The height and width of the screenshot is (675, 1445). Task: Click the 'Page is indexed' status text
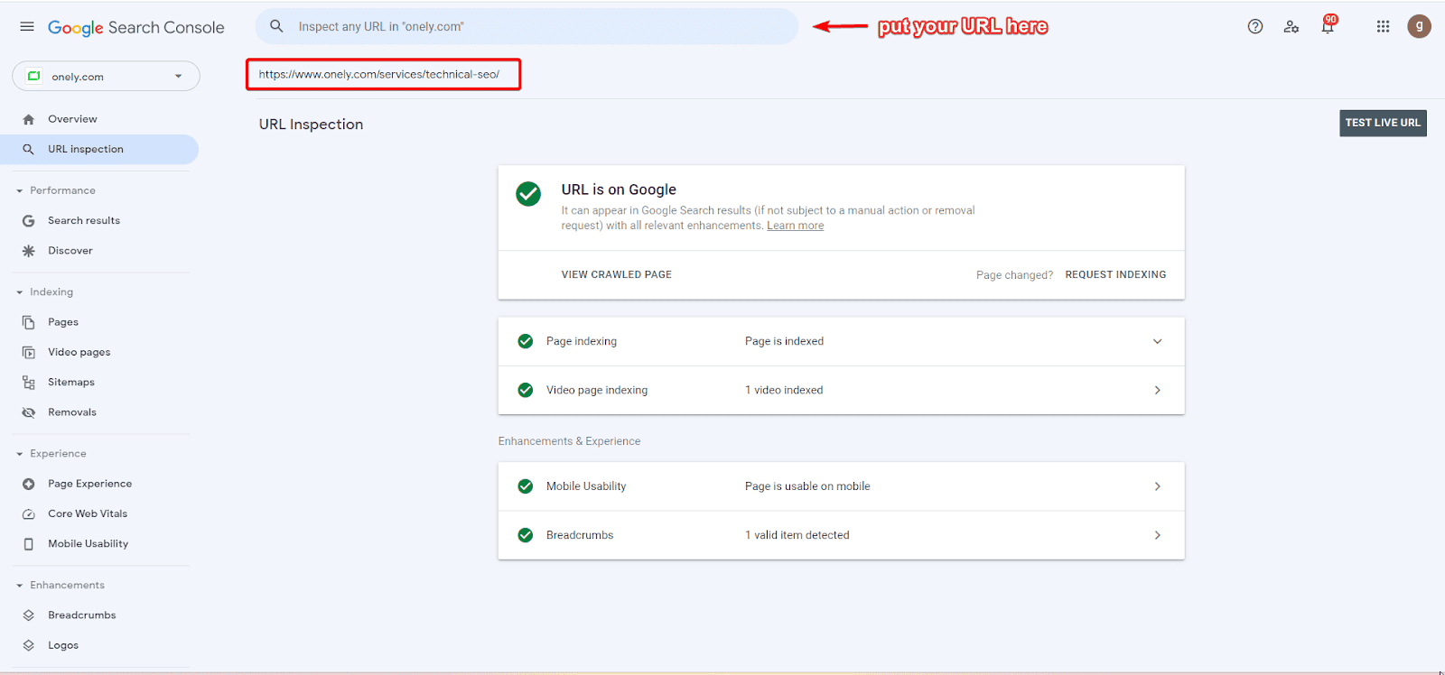[x=784, y=341]
